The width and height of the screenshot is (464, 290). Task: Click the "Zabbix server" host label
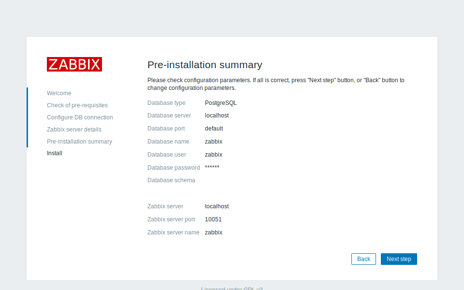[165, 206]
